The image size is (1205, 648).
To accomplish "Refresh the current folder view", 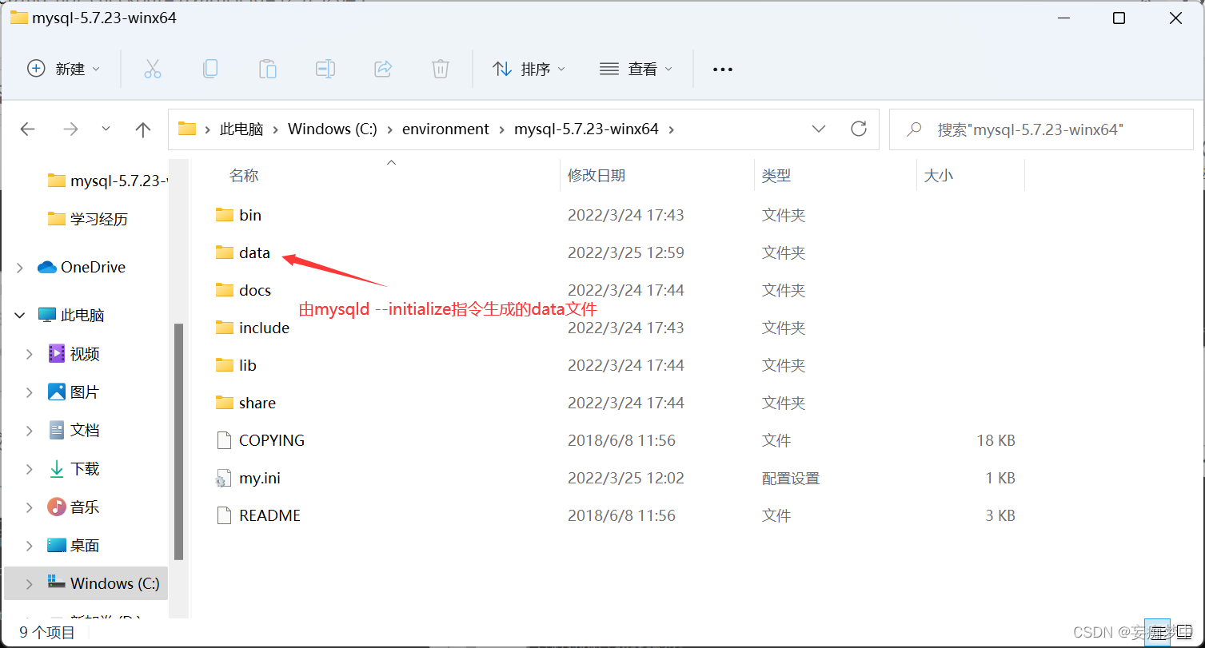I will 859,129.
